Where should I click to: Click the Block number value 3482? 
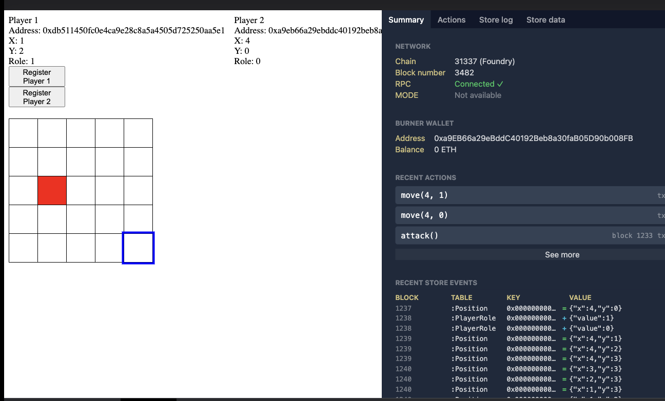click(464, 73)
